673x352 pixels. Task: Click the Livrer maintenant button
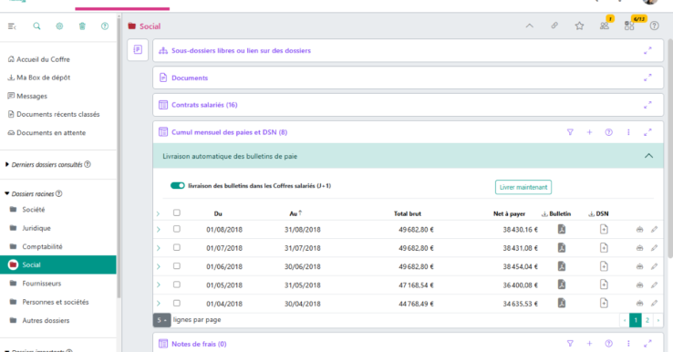point(523,187)
